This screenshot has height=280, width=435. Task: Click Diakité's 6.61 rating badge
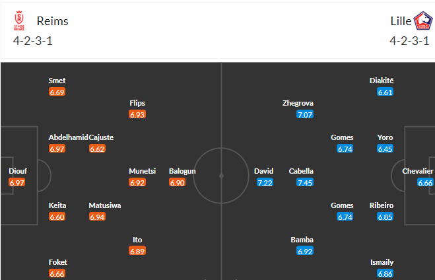tap(385, 92)
